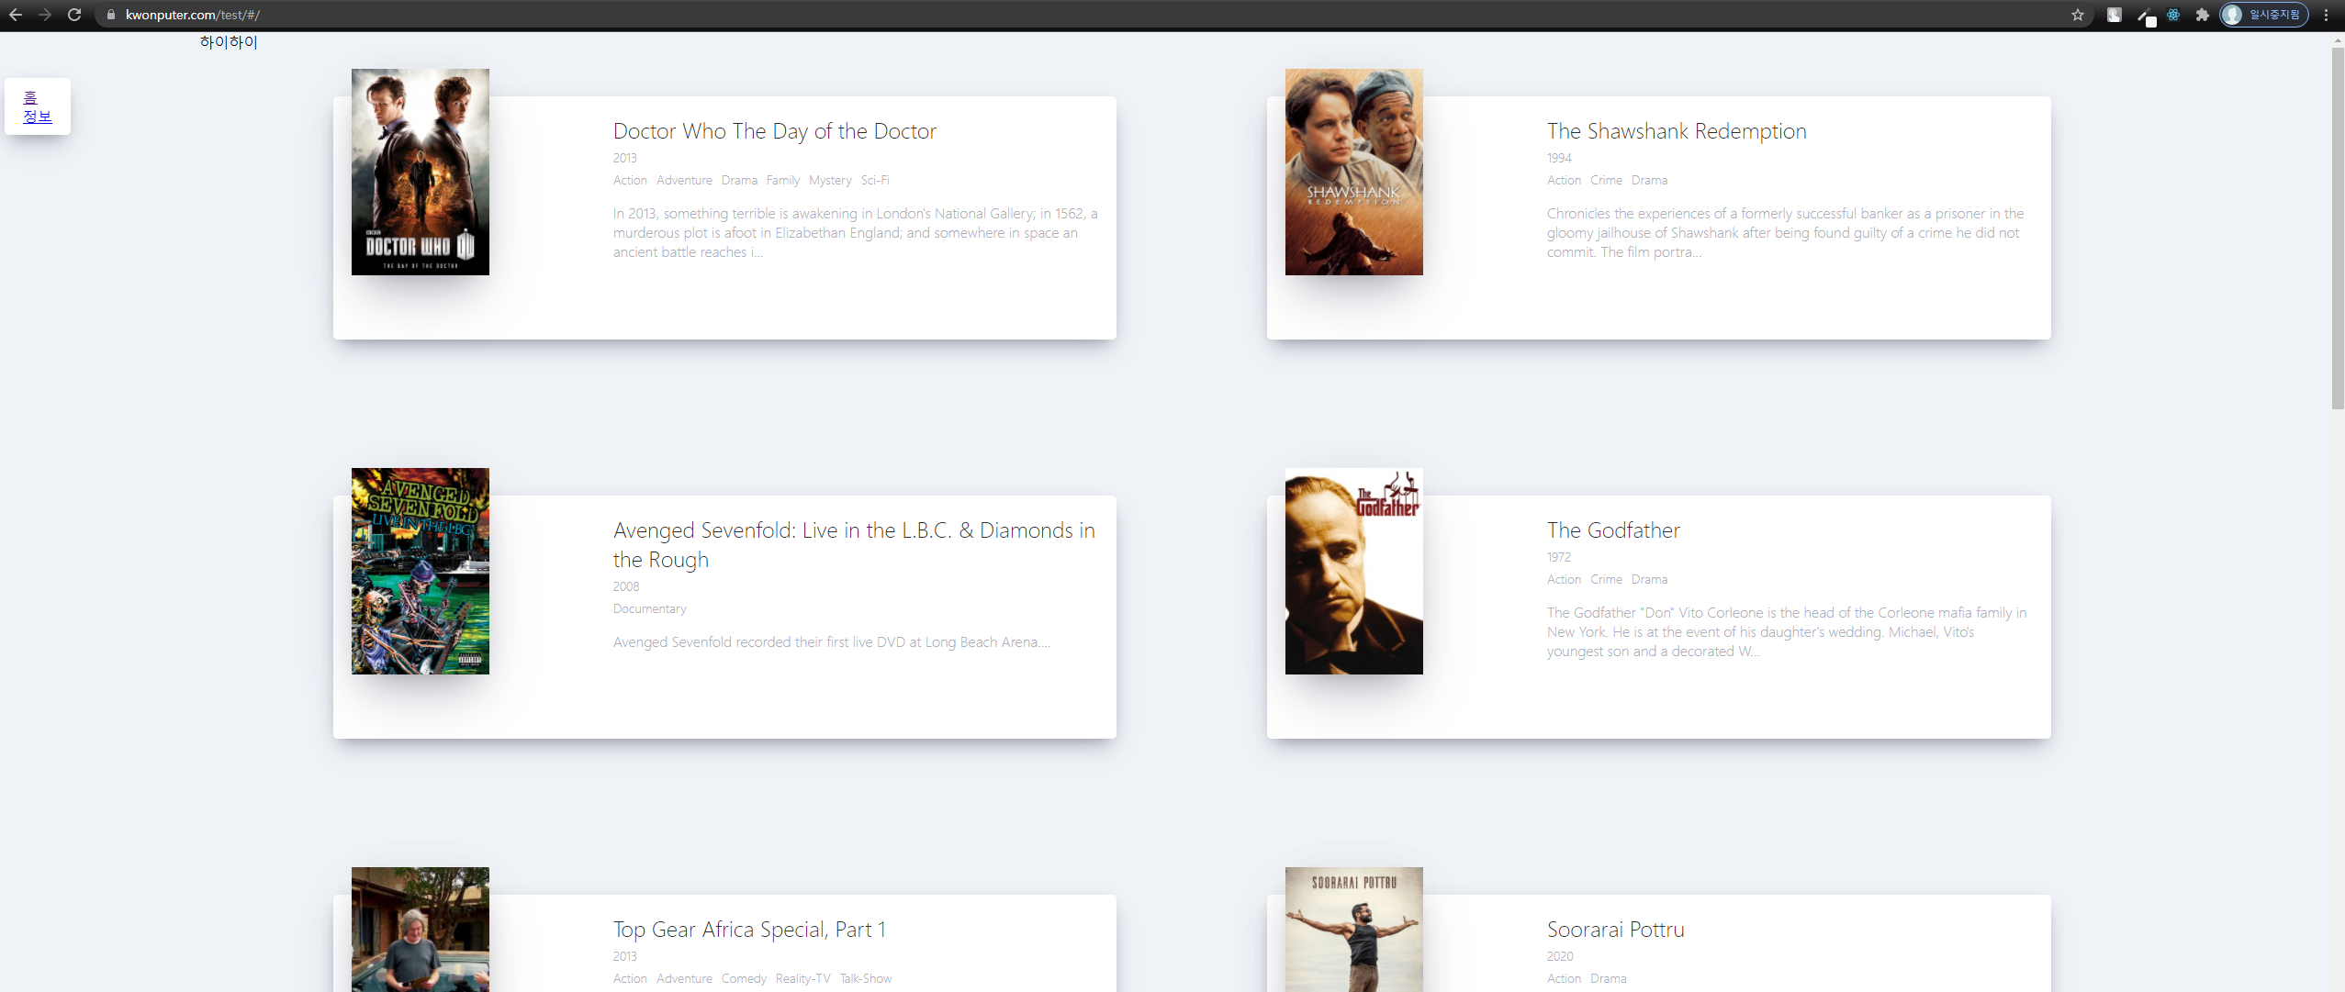Click the Avenged Sevenfold album poster

[x=421, y=571]
